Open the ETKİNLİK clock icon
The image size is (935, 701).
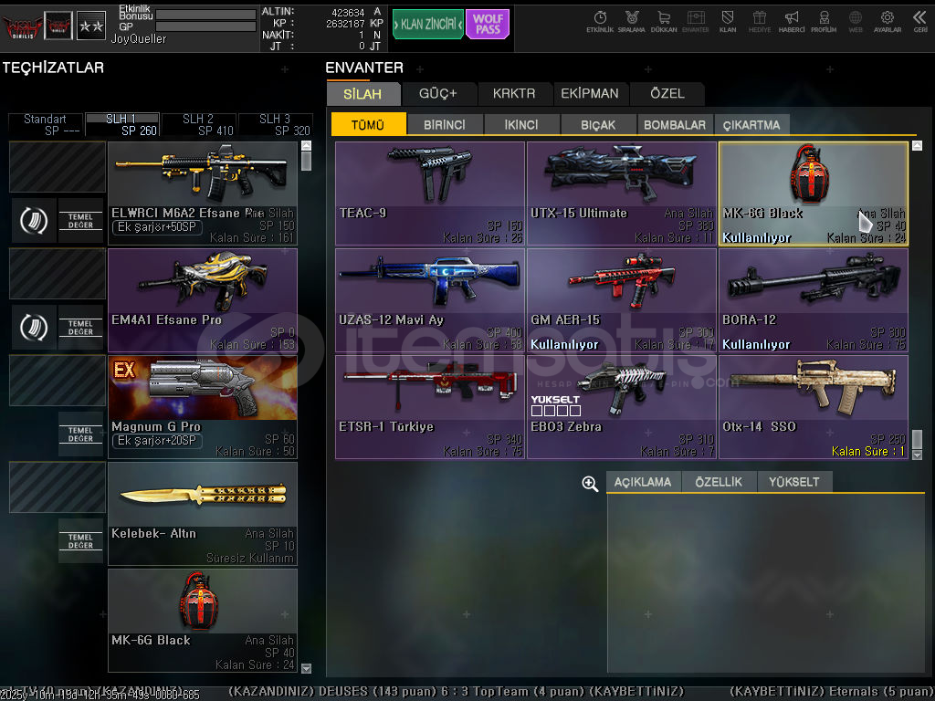coord(600,22)
